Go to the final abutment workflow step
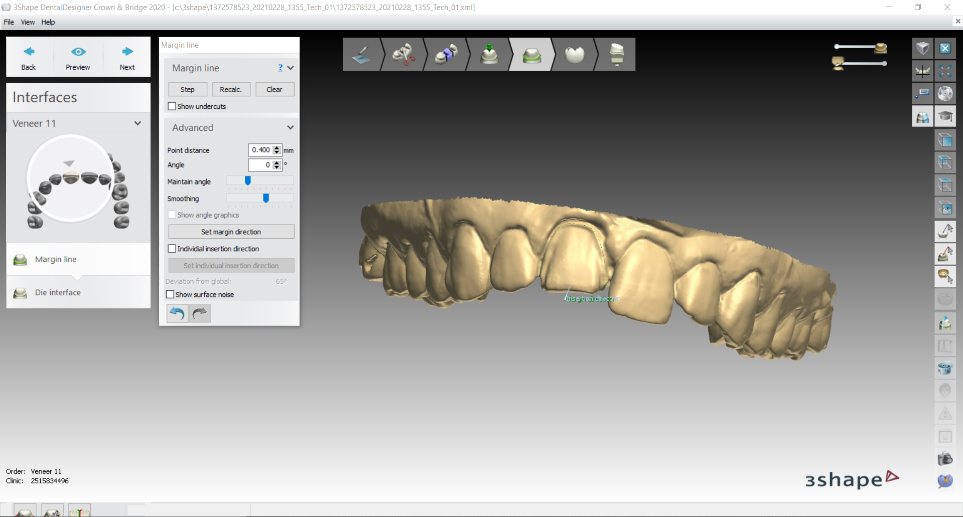Screen dimensions: 963x517 tap(617, 54)
